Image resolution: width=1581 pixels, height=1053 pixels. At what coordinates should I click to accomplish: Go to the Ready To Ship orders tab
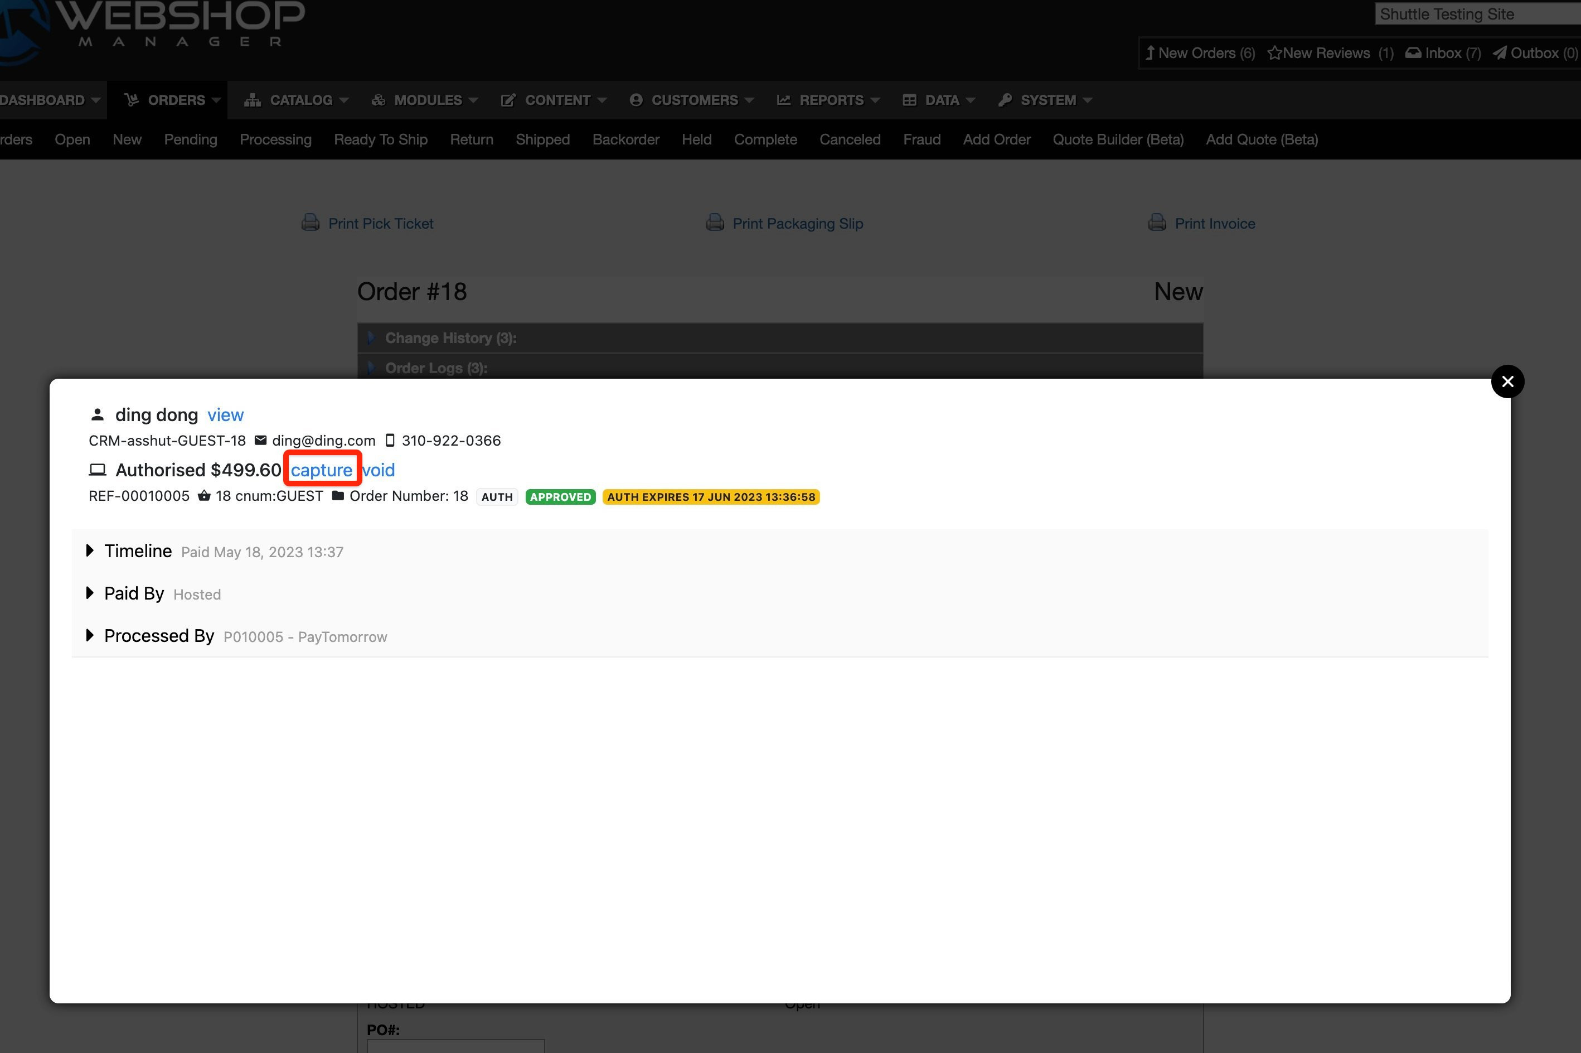[381, 139]
